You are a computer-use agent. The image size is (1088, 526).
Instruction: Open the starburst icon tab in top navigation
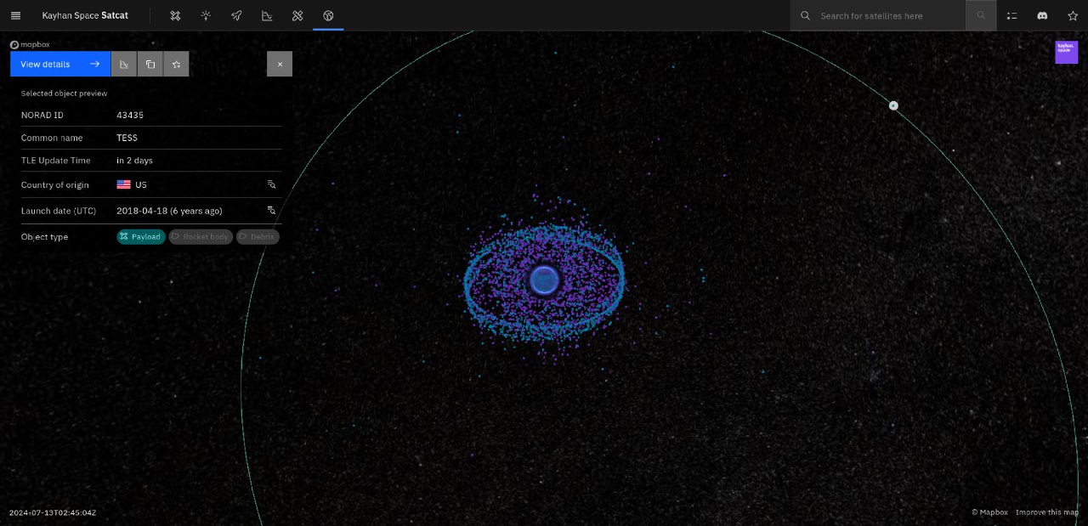coord(206,15)
